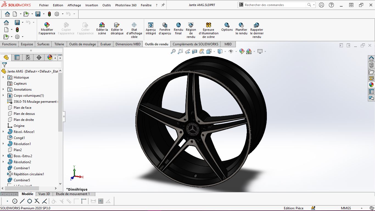Click MMGS unit system in status bar
The width and height of the screenshot is (375, 211).
coord(346,208)
